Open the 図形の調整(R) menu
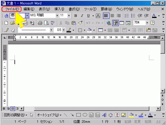 point(15,115)
